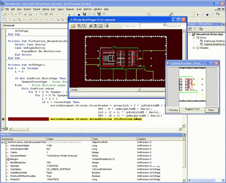Toggle the breakpoint marker in code margin
The height and width of the screenshot is (183, 226).
3,119
